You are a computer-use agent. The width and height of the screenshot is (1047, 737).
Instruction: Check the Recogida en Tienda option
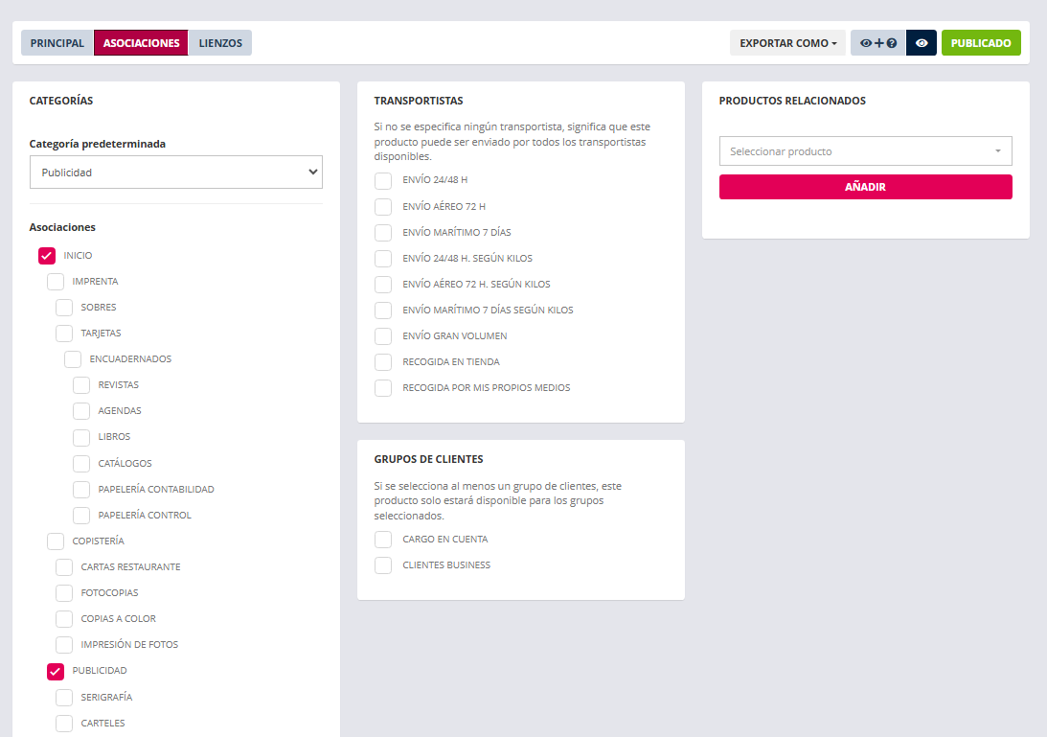(383, 362)
